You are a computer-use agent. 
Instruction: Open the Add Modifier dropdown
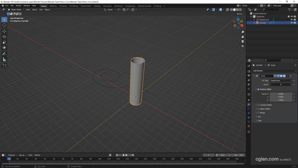274,70
